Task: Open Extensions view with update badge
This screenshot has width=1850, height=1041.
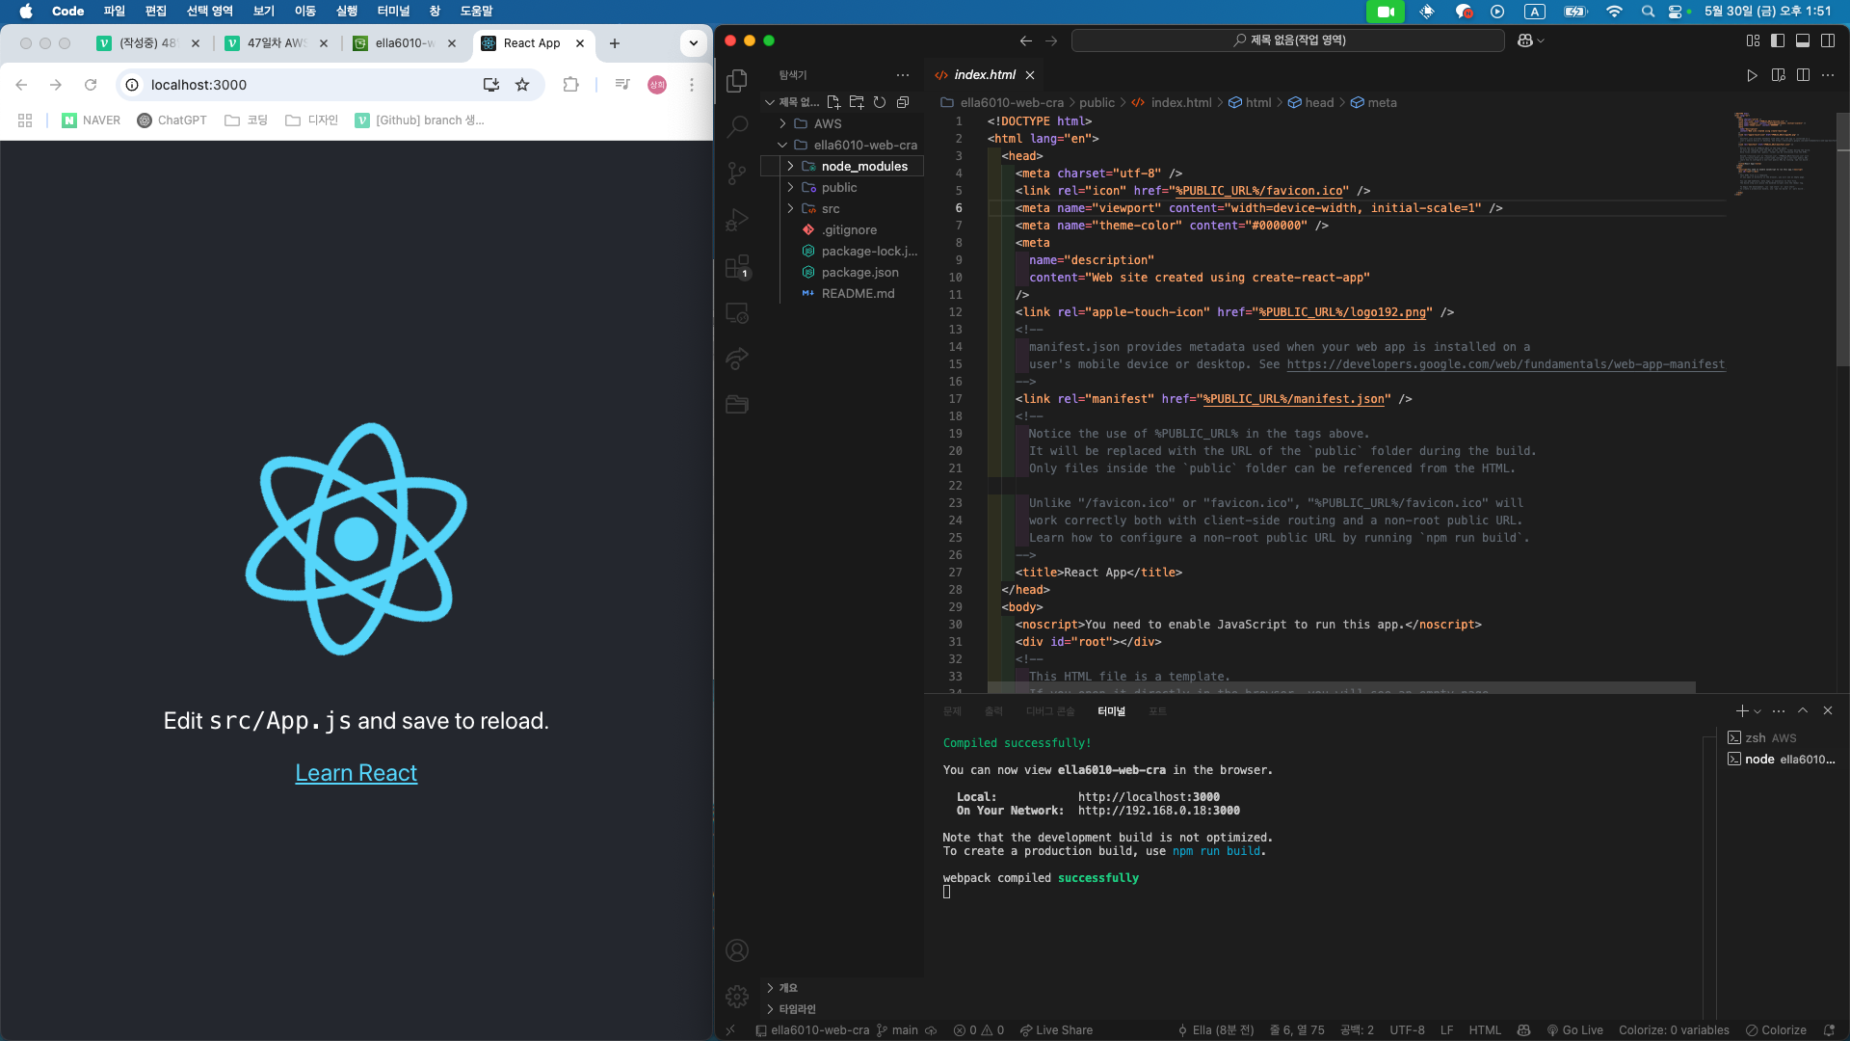Action: point(737,266)
